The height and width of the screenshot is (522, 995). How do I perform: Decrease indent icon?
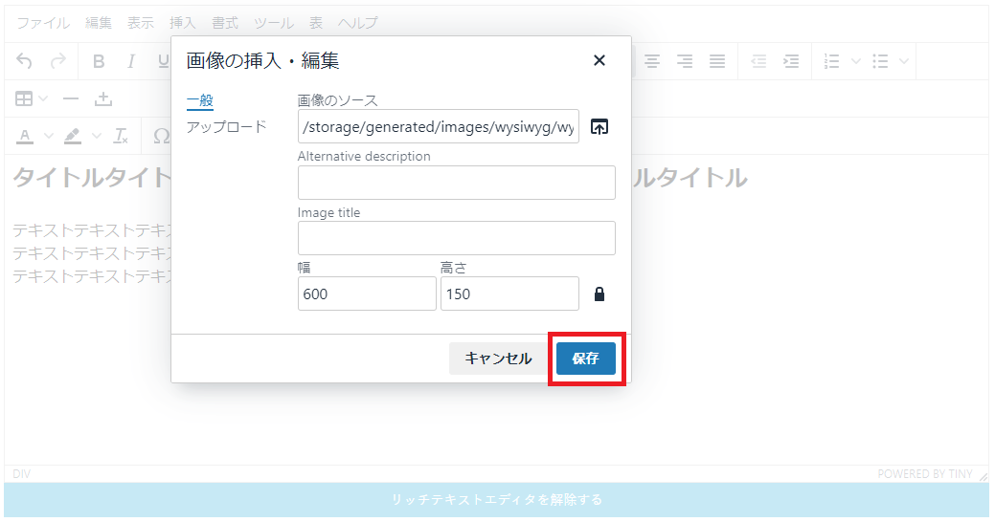758,61
